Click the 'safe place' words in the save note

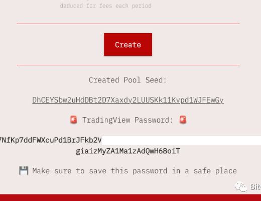pyautogui.click(x=215, y=171)
